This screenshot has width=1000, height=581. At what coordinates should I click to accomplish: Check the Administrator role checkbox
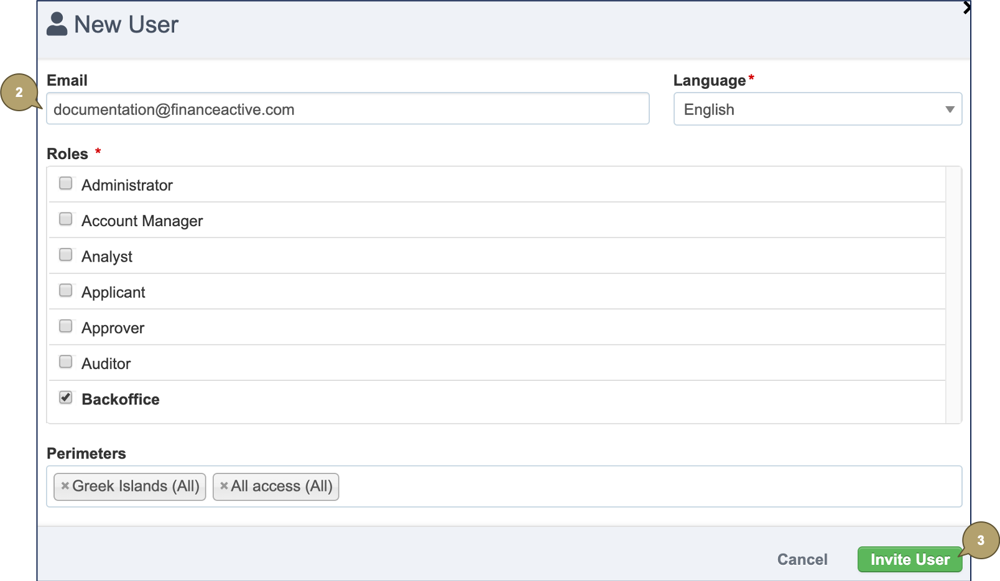point(65,183)
